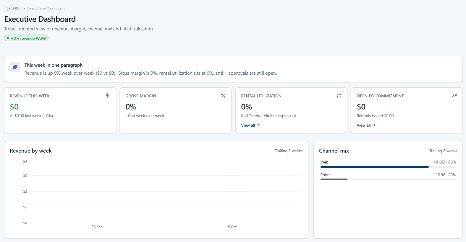Click the Trailing 2 weeks label
The image size is (466, 242).
point(289,151)
